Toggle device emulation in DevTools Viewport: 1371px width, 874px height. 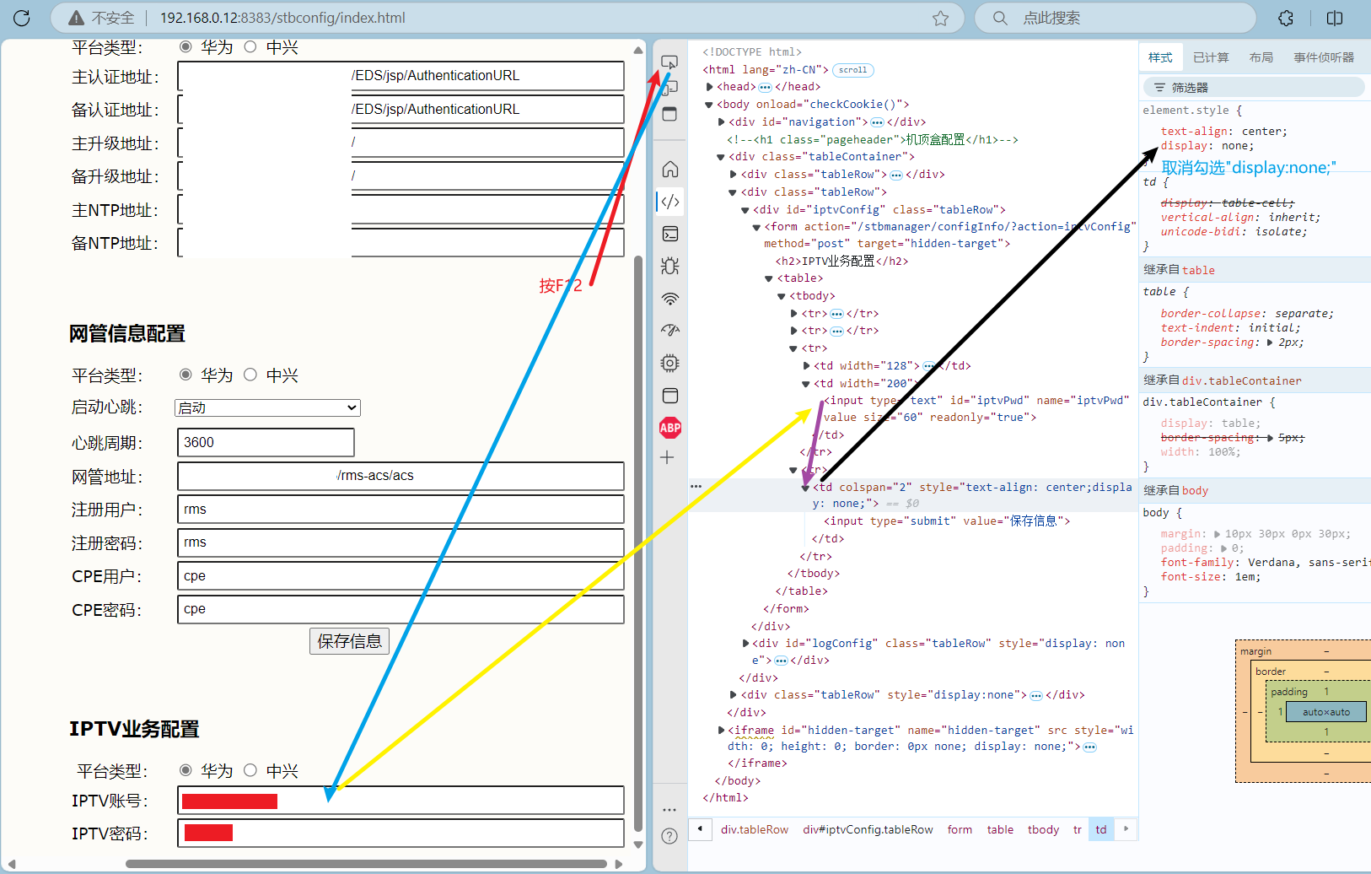(x=669, y=87)
